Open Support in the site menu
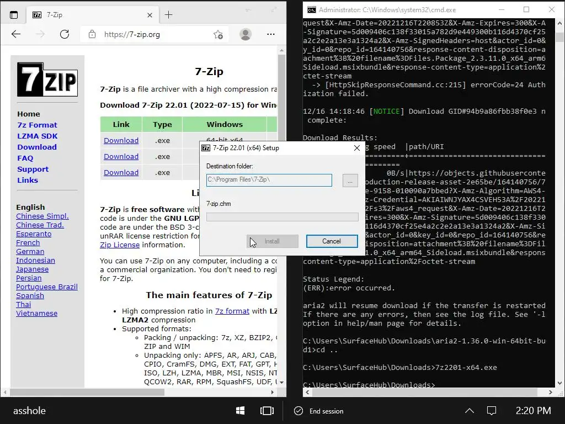 [33, 169]
